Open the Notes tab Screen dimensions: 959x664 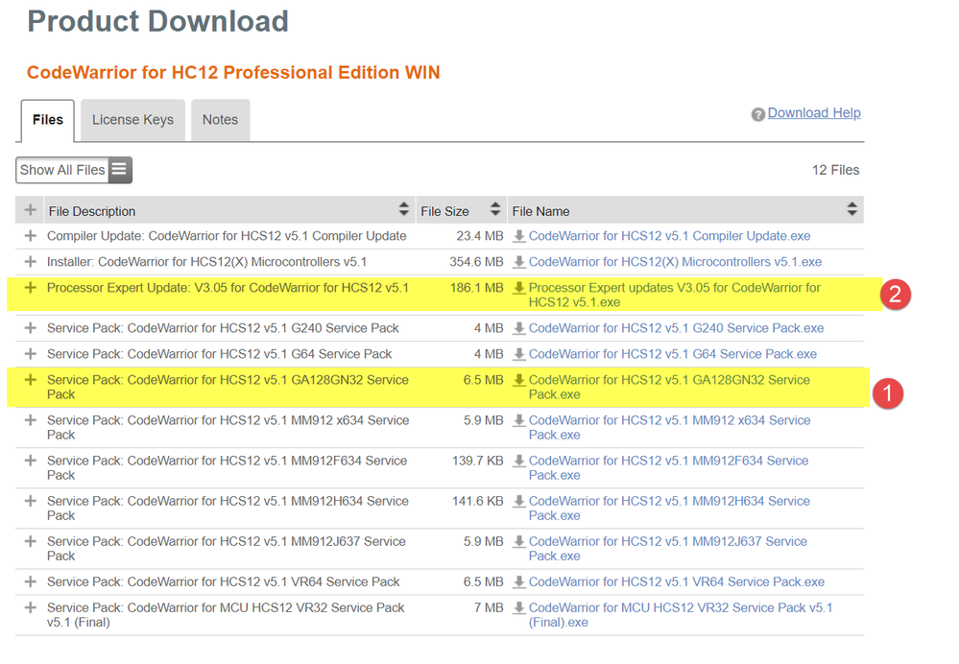pos(220,120)
